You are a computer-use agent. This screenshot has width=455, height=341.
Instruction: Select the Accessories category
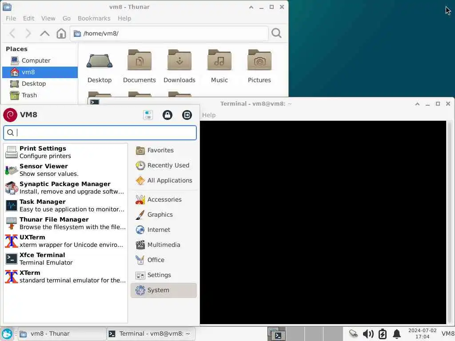[x=164, y=199]
